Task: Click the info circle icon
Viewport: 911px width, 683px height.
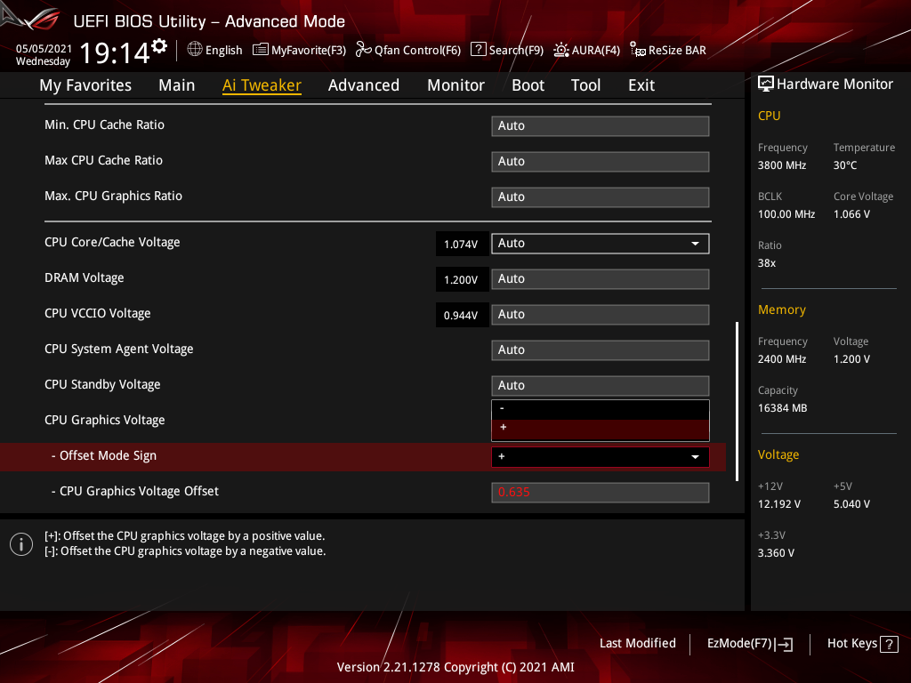Action: pos(21,544)
